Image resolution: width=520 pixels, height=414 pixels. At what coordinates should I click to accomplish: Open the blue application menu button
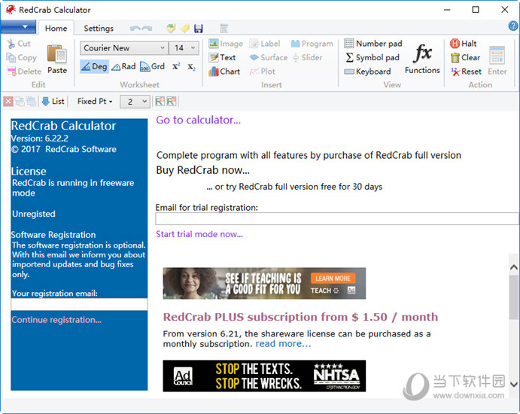coord(18,26)
